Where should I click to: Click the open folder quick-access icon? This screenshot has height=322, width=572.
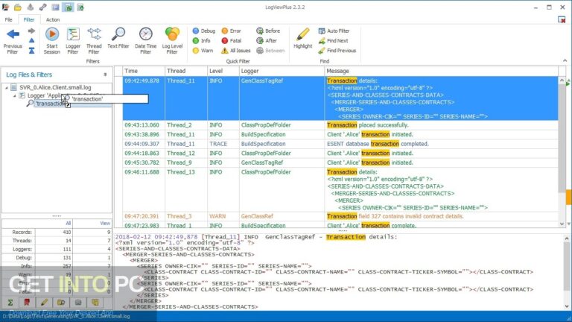pyautogui.click(x=18, y=7)
